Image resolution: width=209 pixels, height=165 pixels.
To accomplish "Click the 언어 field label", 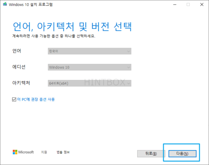I will (x=17, y=51).
